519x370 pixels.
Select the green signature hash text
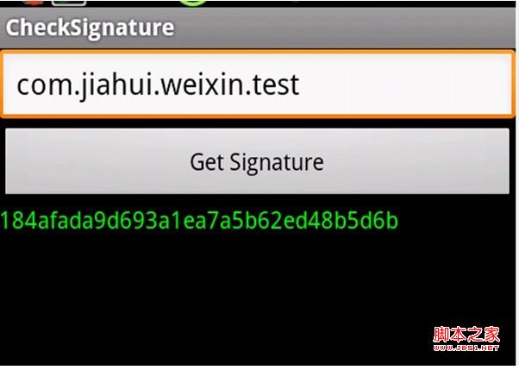(199, 220)
